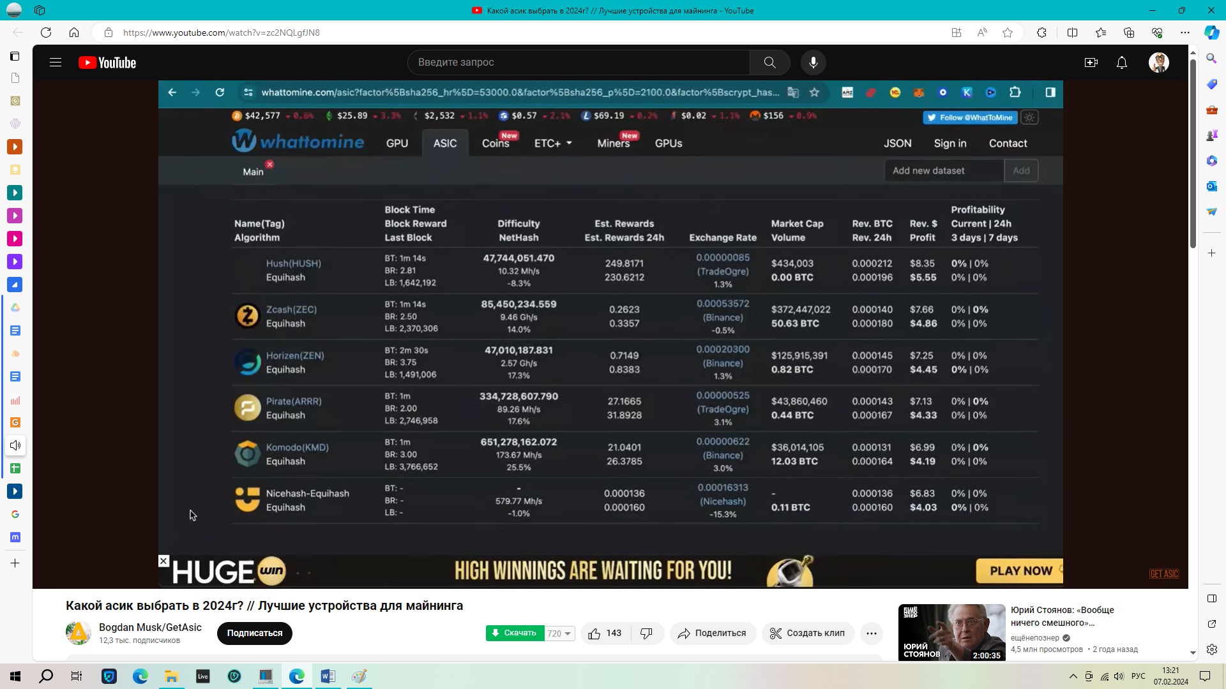Add this page to browser favorites star
Viewport: 1226px width, 689px height.
(1008, 33)
